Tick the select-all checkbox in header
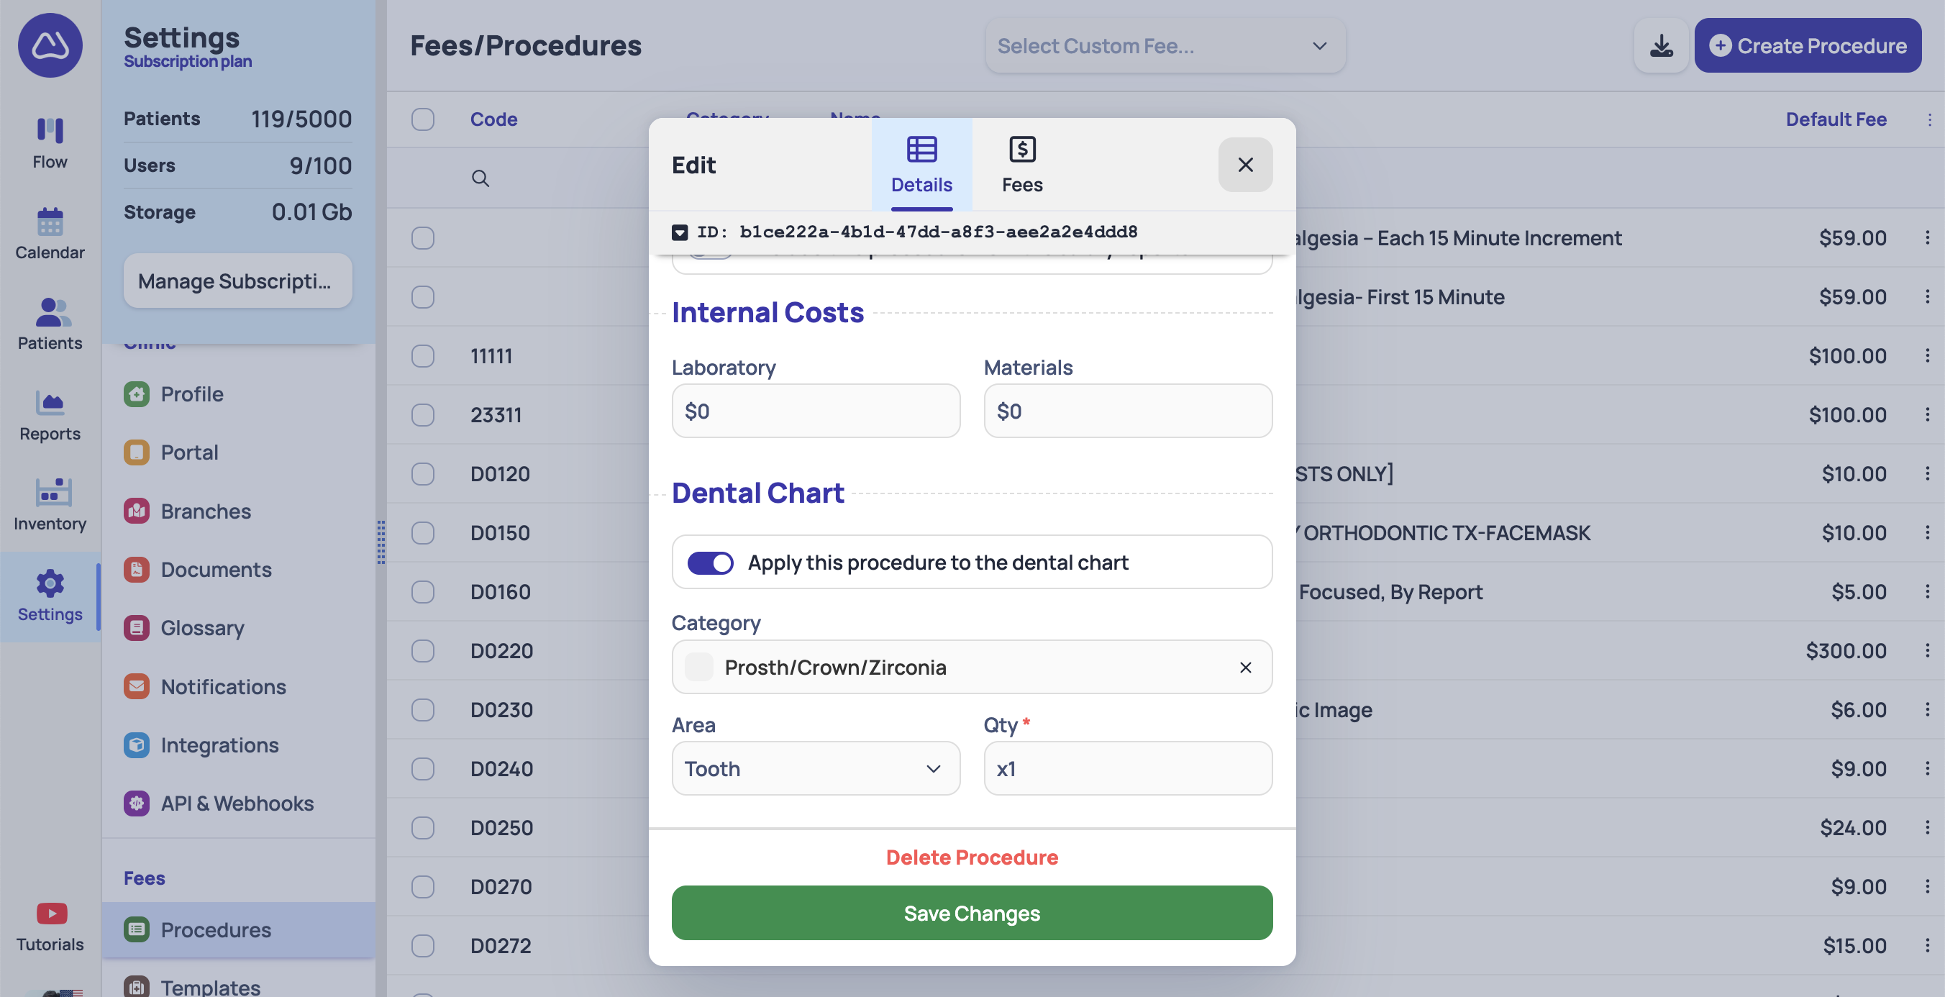The height and width of the screenshot is (997, 1945). point(423,119)
